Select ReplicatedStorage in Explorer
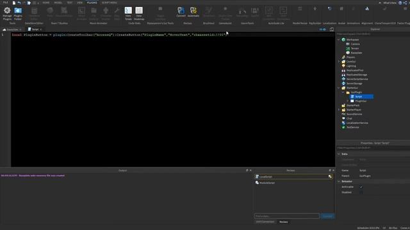This screenshot has width=410, height=230. tap(357, 75)
